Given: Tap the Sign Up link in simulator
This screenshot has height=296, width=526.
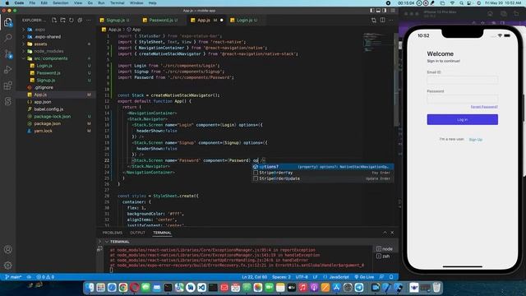Looking at the screenshot, I should point(475,140).
